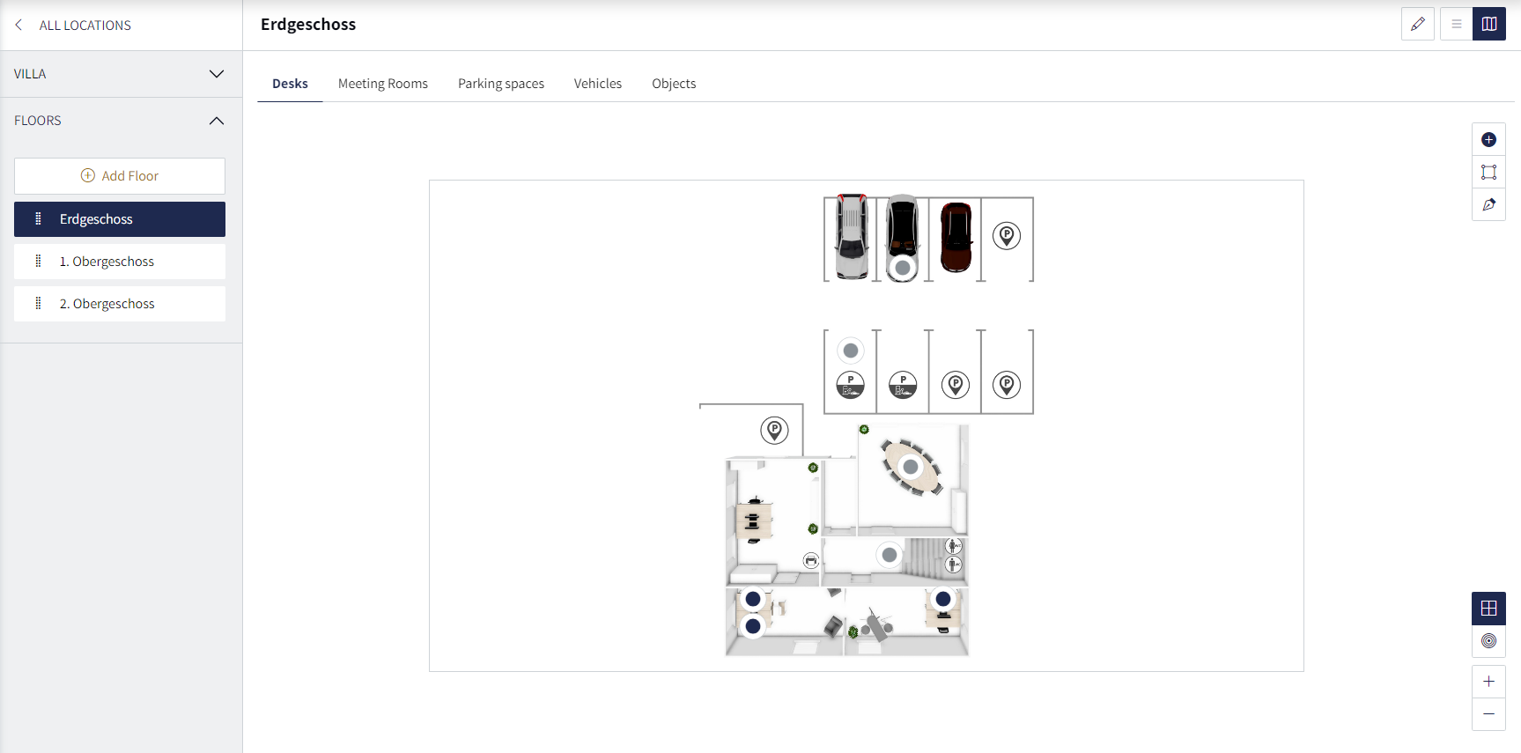Image resolution: width=1521 pixels, height=753 pixels.
Task: Switch to the floor map view icon
Action: click(x=1489, y=24)
